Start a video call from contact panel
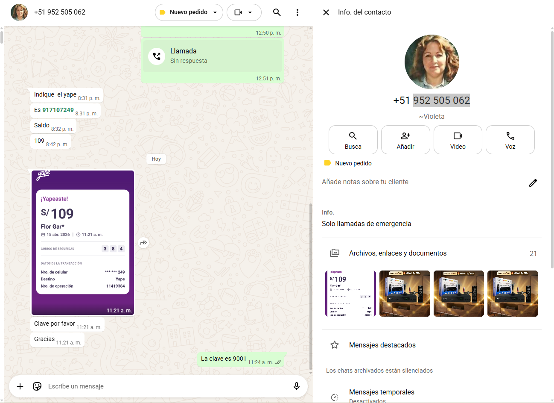This screenshot has height=403, width=554. point(458,140)
